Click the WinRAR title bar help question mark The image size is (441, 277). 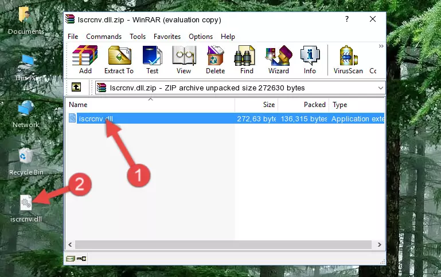click(x=347, y=19)
